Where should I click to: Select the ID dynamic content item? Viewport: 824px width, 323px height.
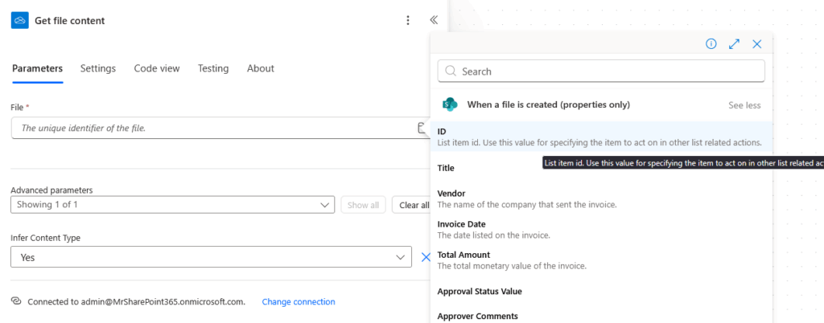[x=601, y=137]
